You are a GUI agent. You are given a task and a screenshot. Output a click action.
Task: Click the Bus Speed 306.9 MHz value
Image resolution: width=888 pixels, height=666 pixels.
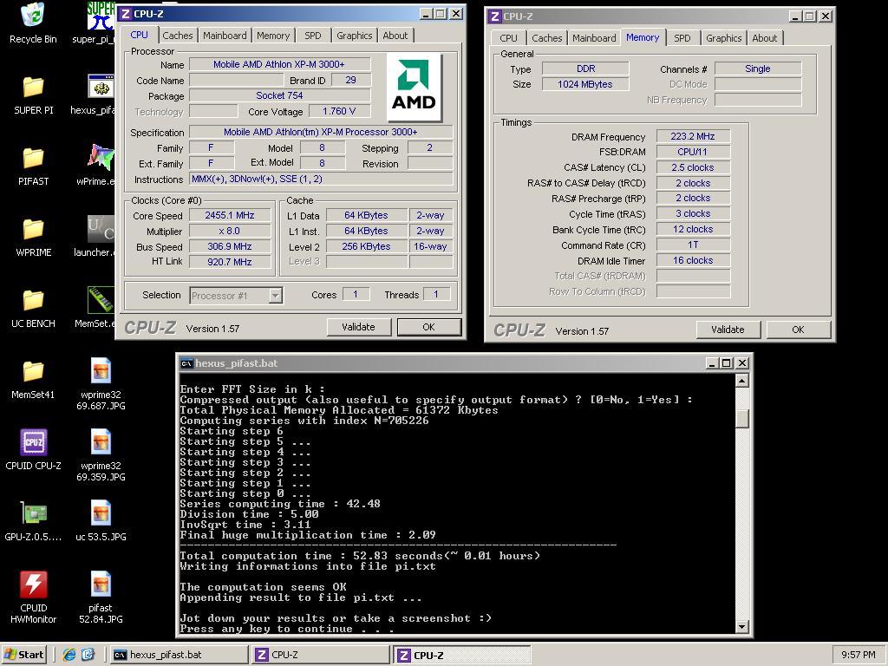229,246
